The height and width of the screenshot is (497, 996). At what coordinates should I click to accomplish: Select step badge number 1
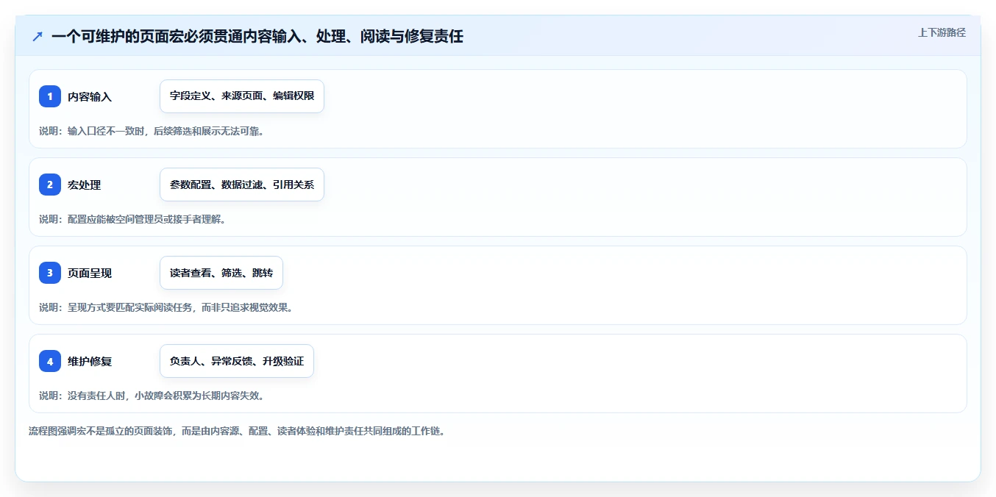click(x=50, y=96)
